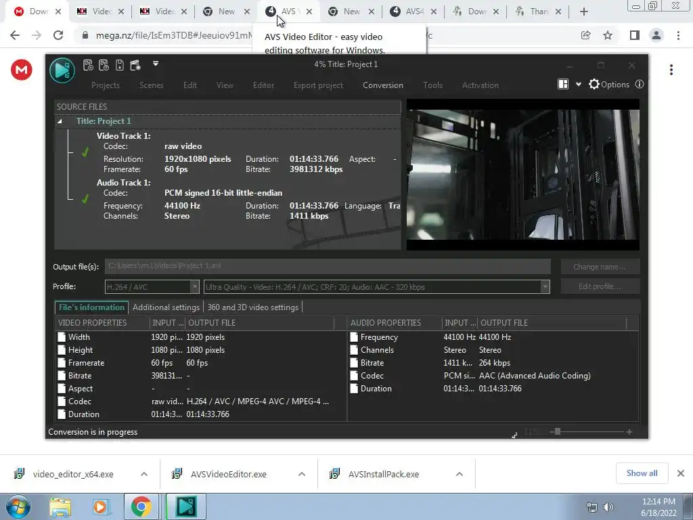Click the VIDEO PROPERTIES column header
This screenshot has height=520, width=693.
103,323
